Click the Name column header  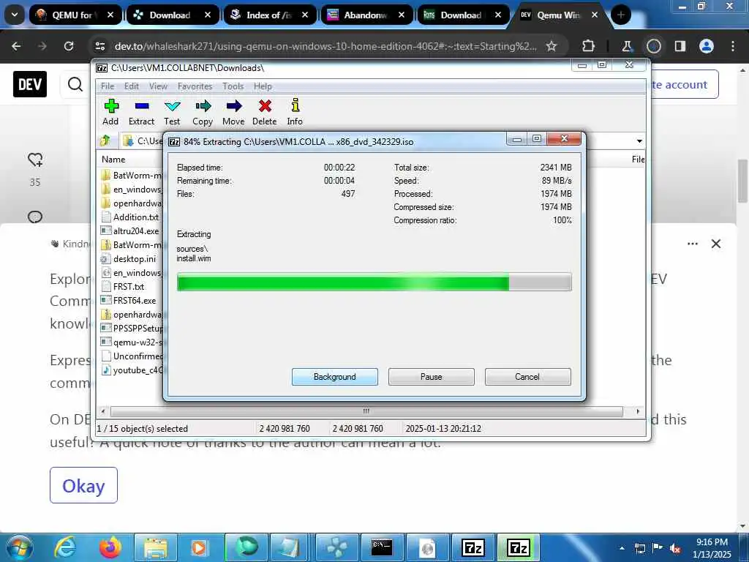click(113, 159)
